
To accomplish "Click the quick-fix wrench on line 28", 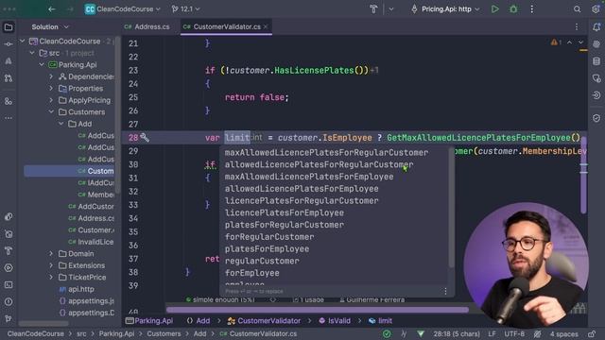I will (x=145, y=137).
